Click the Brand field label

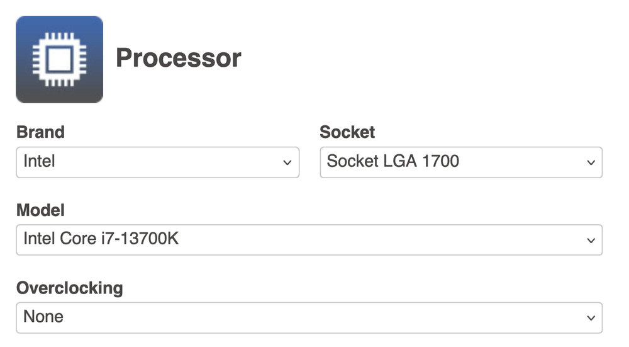(40, 132)
